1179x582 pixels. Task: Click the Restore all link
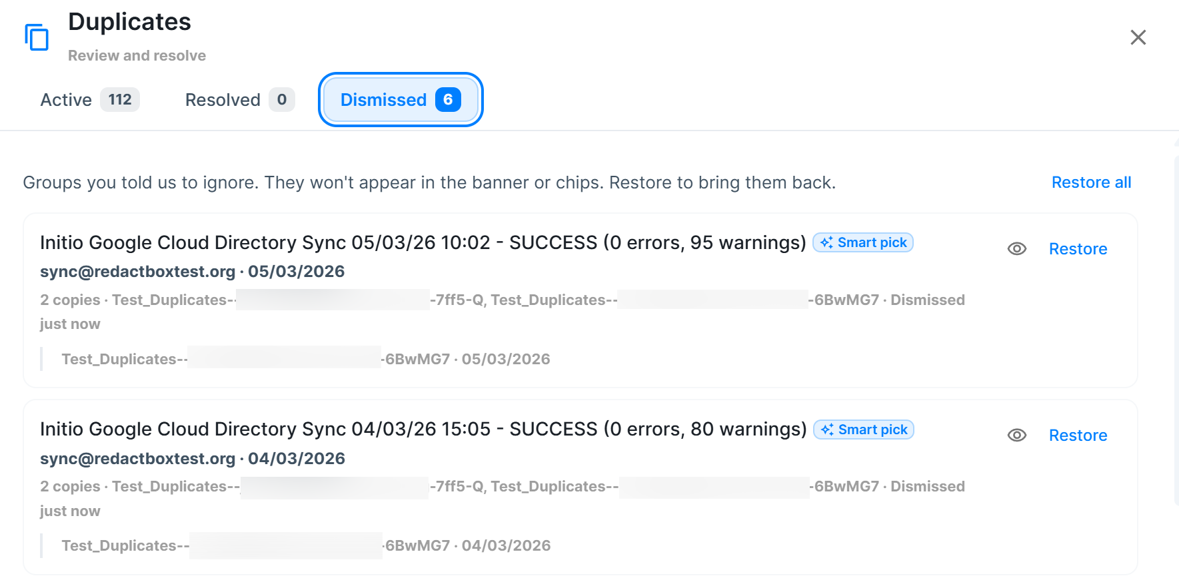click(1091, 182)
